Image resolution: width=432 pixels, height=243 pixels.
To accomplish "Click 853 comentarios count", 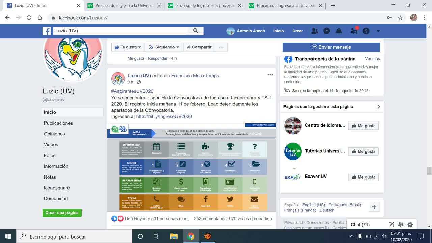I will [210, 219].
